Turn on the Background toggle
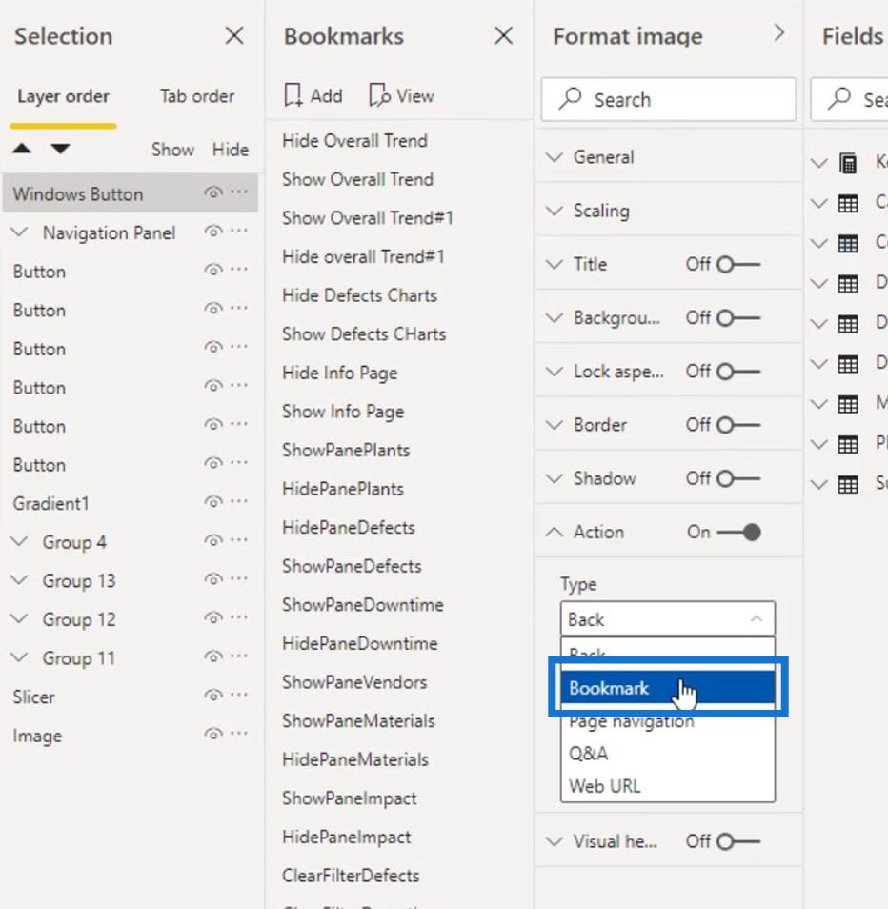This screenshot has height=909, width=888. coord(737,317)
